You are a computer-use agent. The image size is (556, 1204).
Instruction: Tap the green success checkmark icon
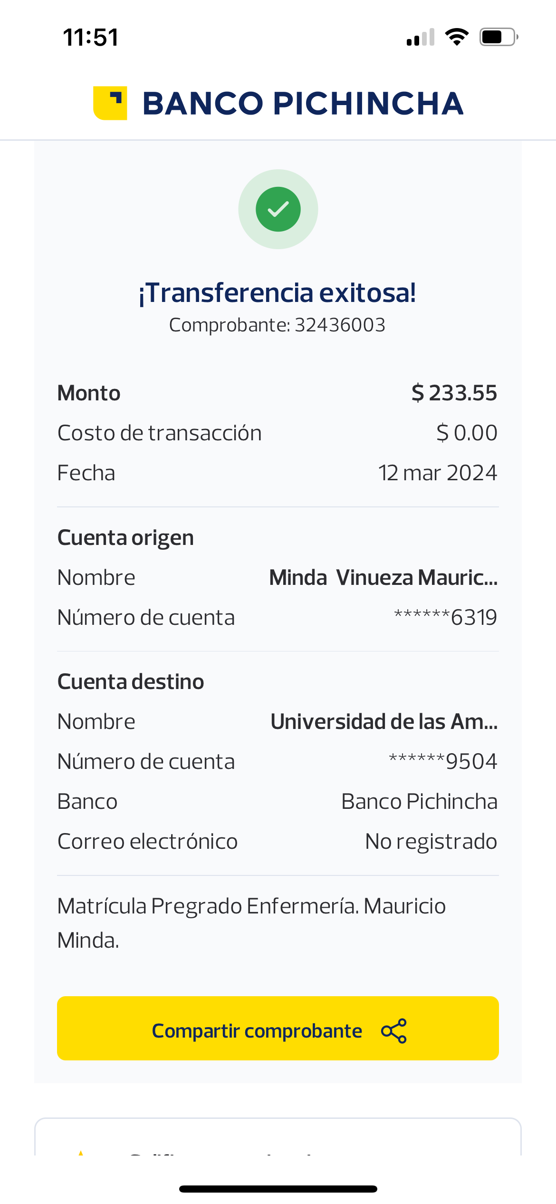tap(278, 209)
